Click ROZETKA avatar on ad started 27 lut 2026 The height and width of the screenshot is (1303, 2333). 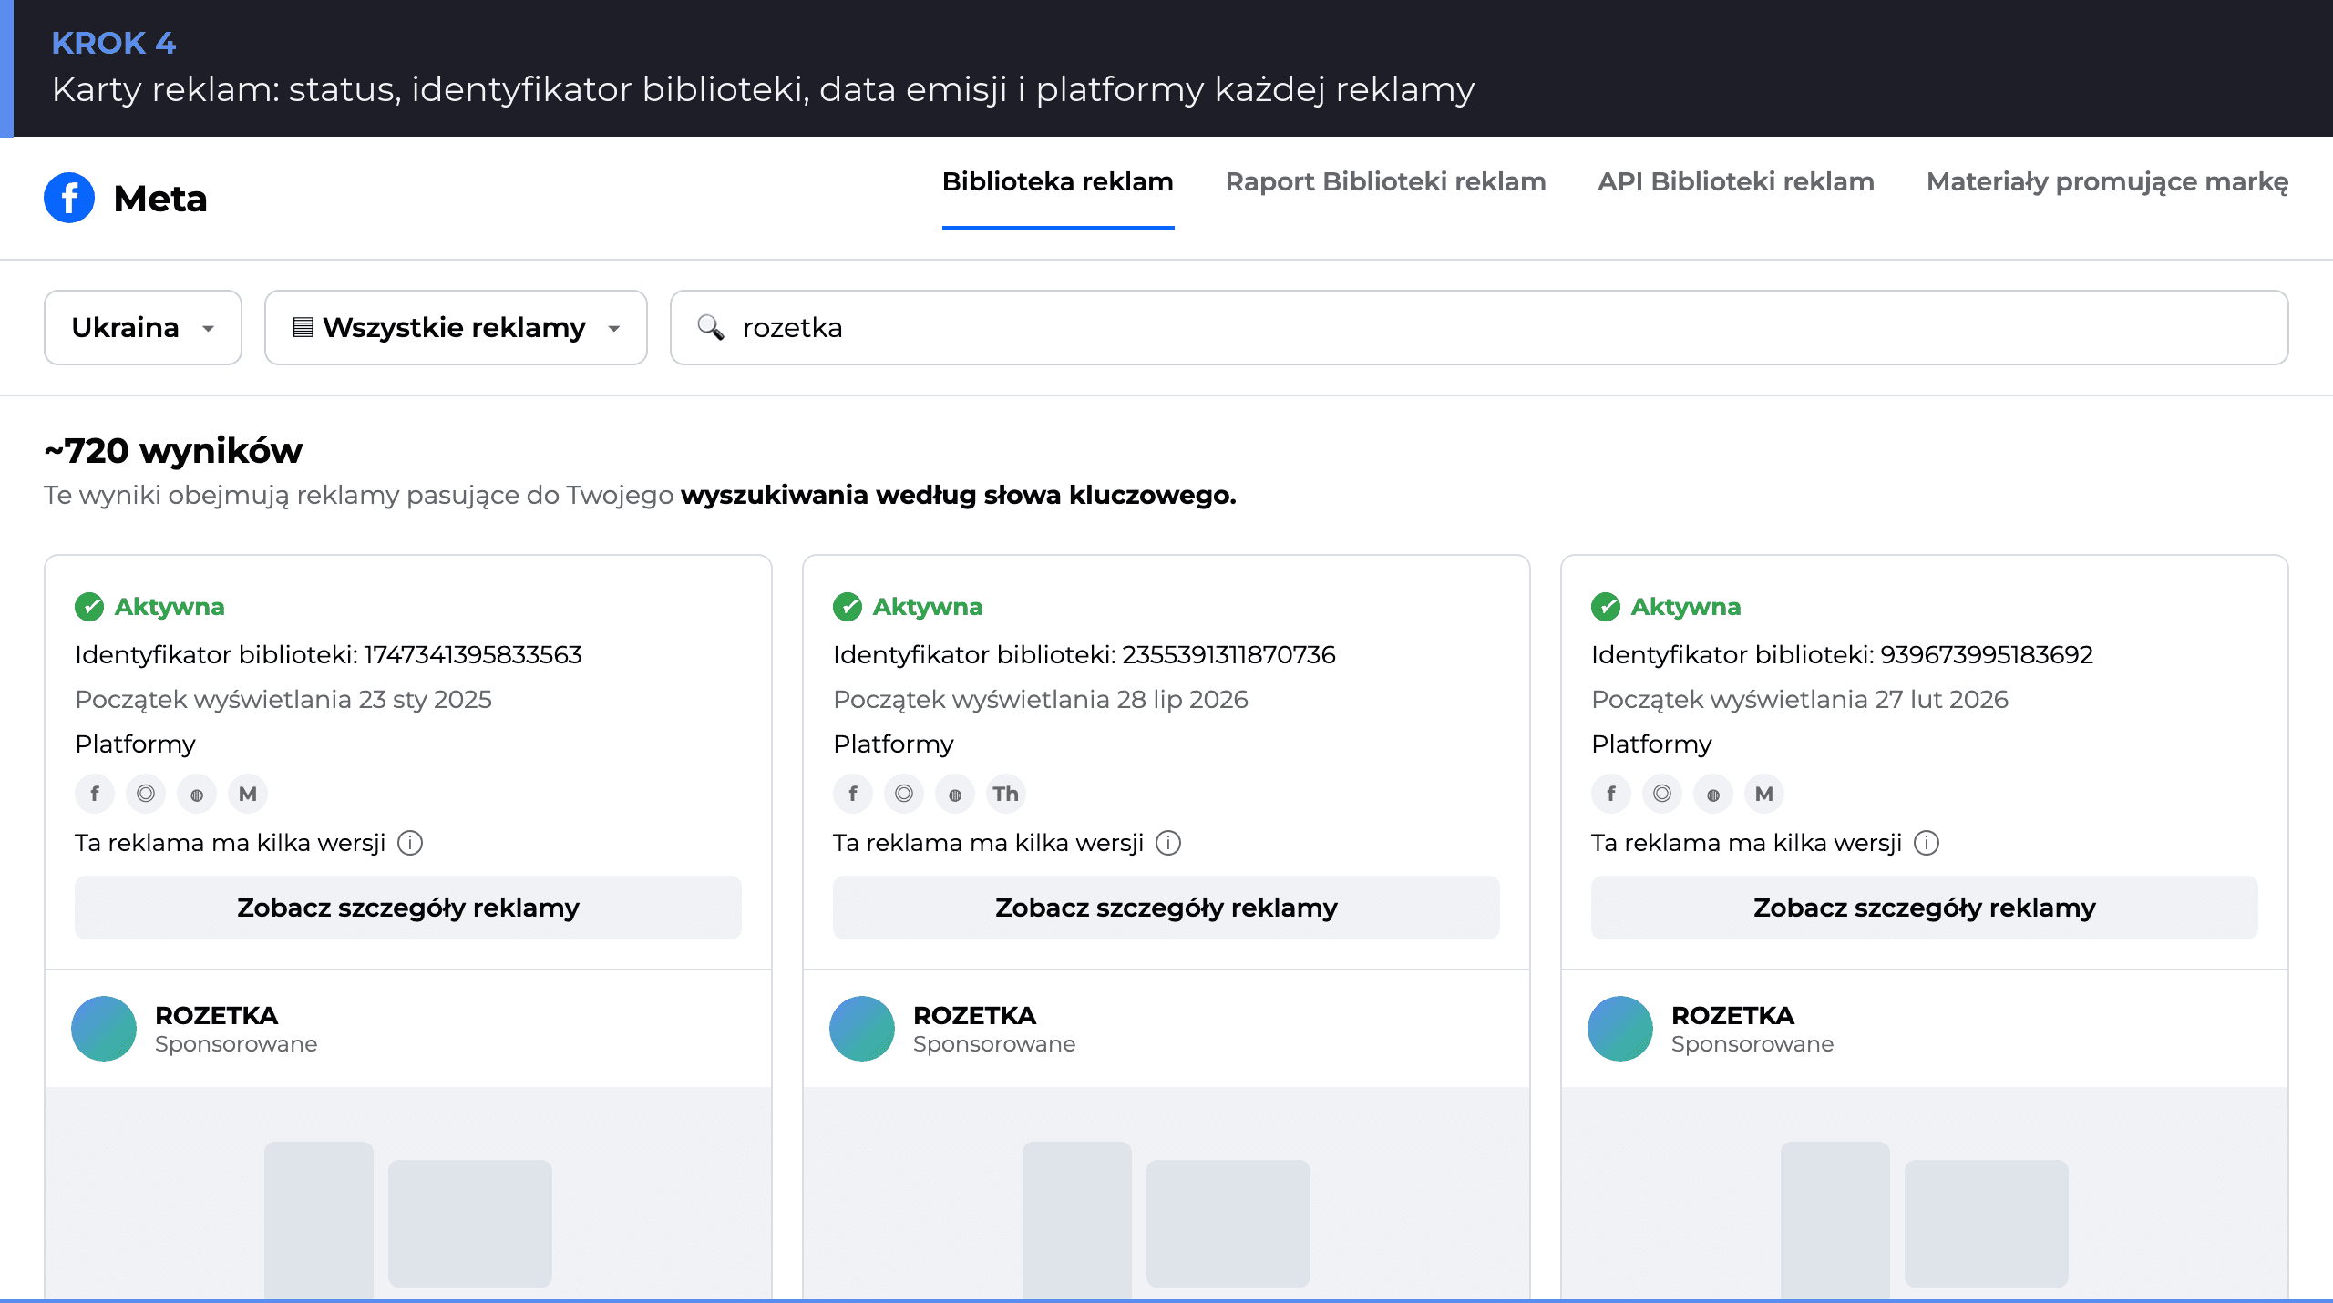pos(1620,1029)
